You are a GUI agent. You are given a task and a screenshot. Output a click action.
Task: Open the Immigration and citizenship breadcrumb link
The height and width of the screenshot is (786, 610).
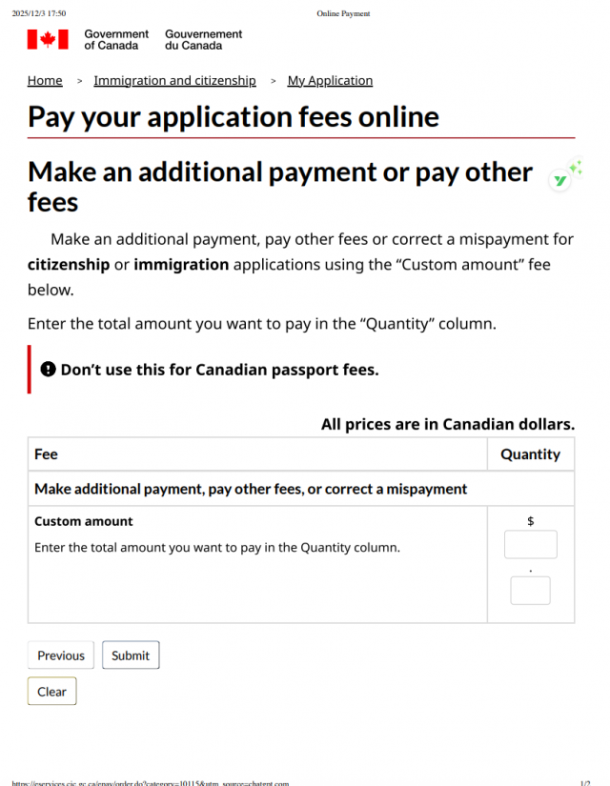click(174, 81)
